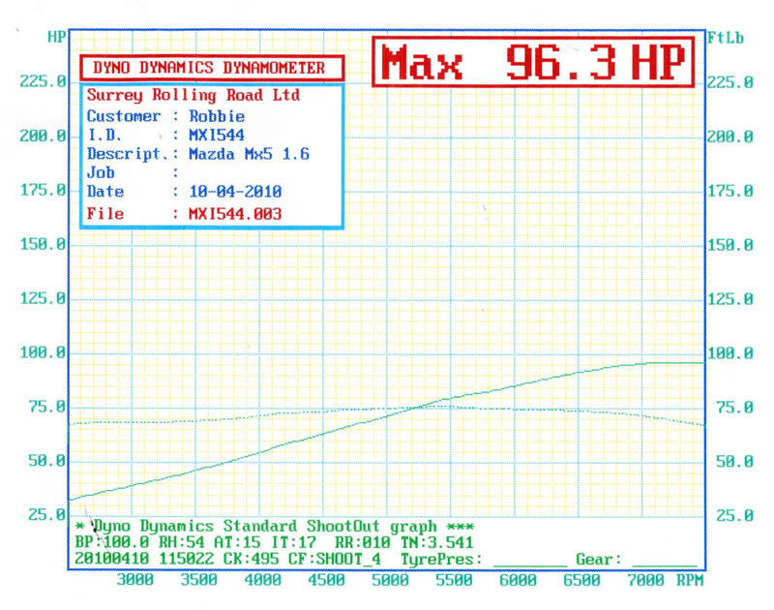The image size is (774, 610).
Task: Click the 6000 RPM axis label
Action: click(x=518, y=579)
